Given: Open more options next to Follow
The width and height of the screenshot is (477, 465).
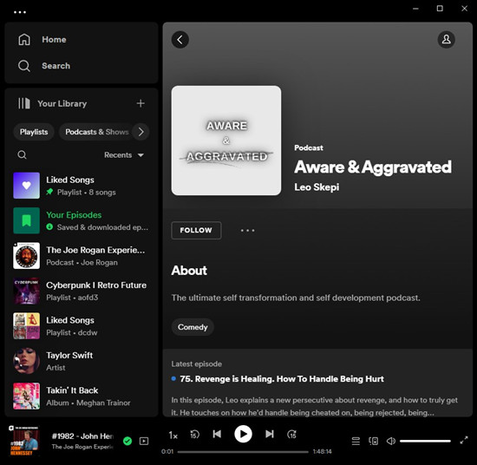Looking at the screenshot, I should pos(248,231).
